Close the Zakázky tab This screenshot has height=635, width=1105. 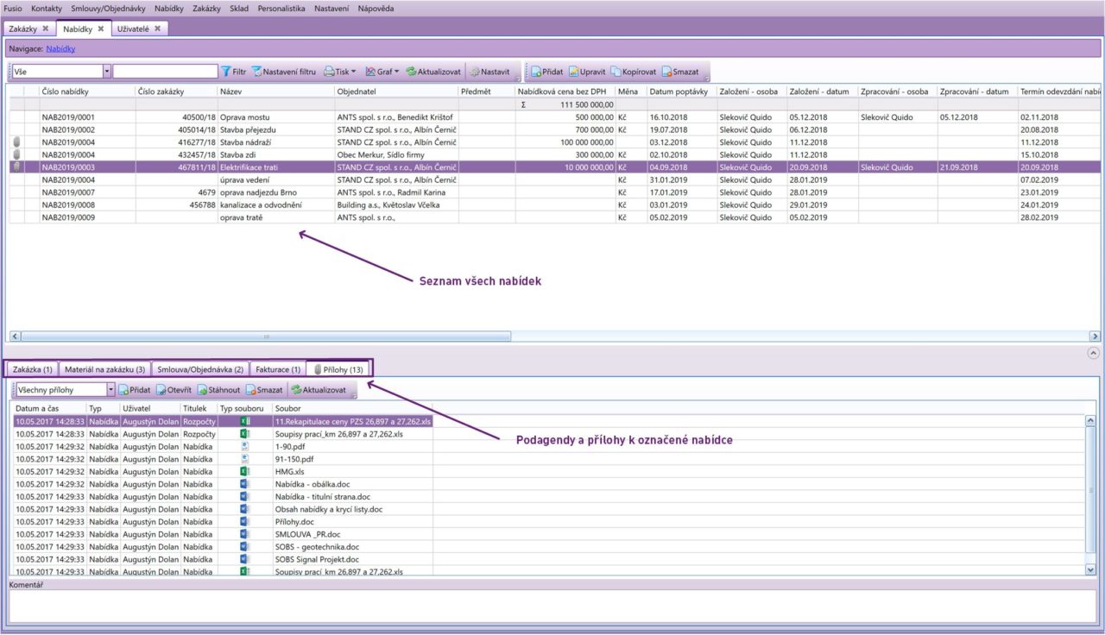click(46, 28)
